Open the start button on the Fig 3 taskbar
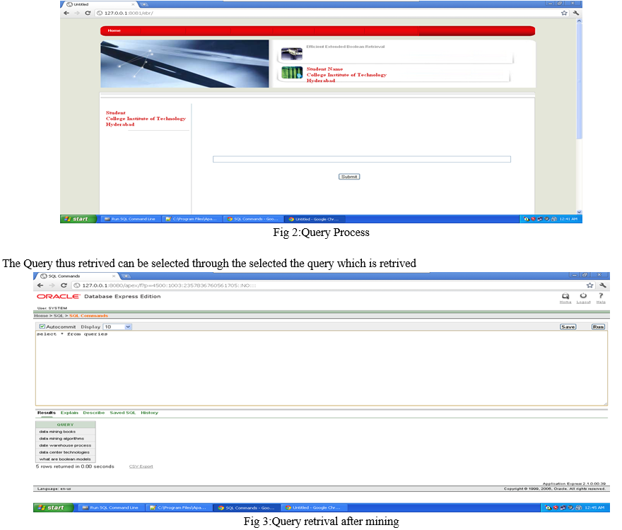The width and height of the screenshot is (622, 530). click(54, 507)
